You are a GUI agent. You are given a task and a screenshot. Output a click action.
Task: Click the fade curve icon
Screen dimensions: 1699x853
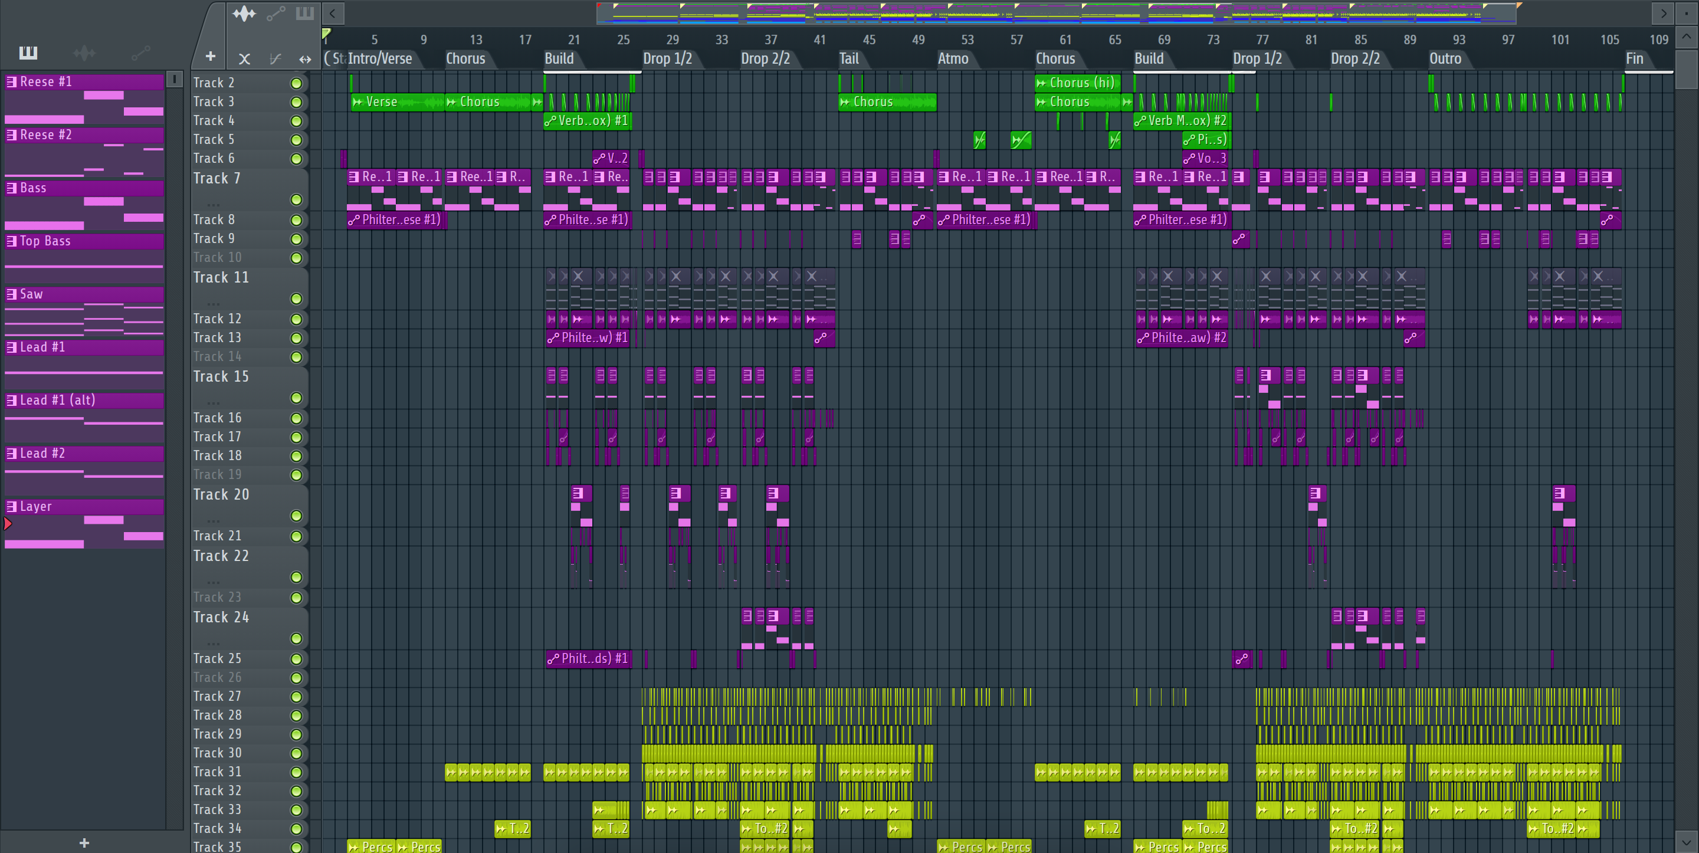275,59
